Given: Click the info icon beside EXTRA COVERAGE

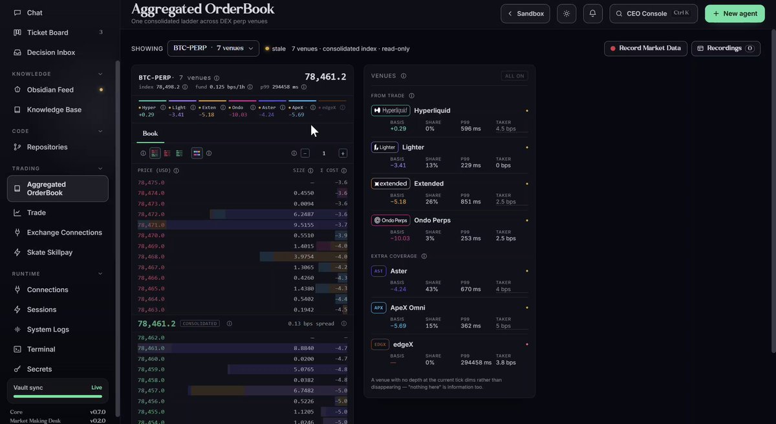Looking at the screenshot, I should (x=424, y=256).
